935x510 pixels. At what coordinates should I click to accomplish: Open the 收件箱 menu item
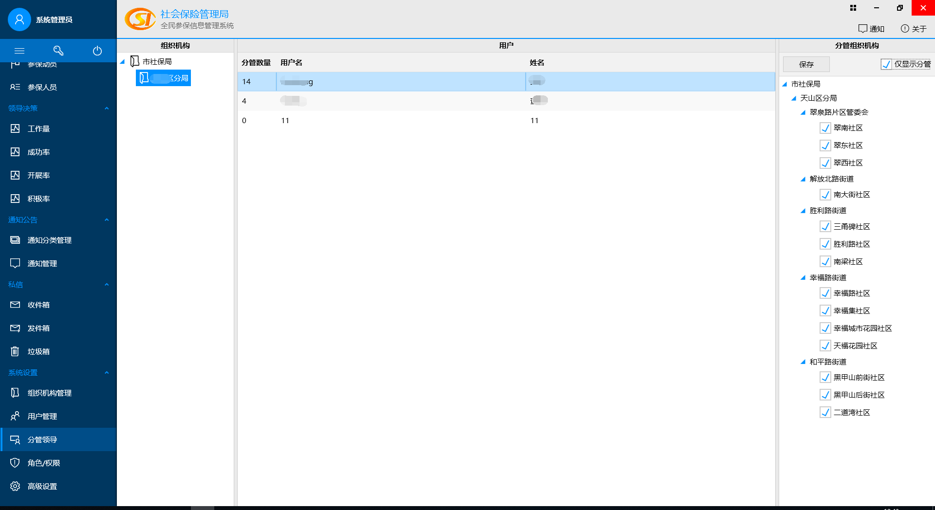point(38,305)
